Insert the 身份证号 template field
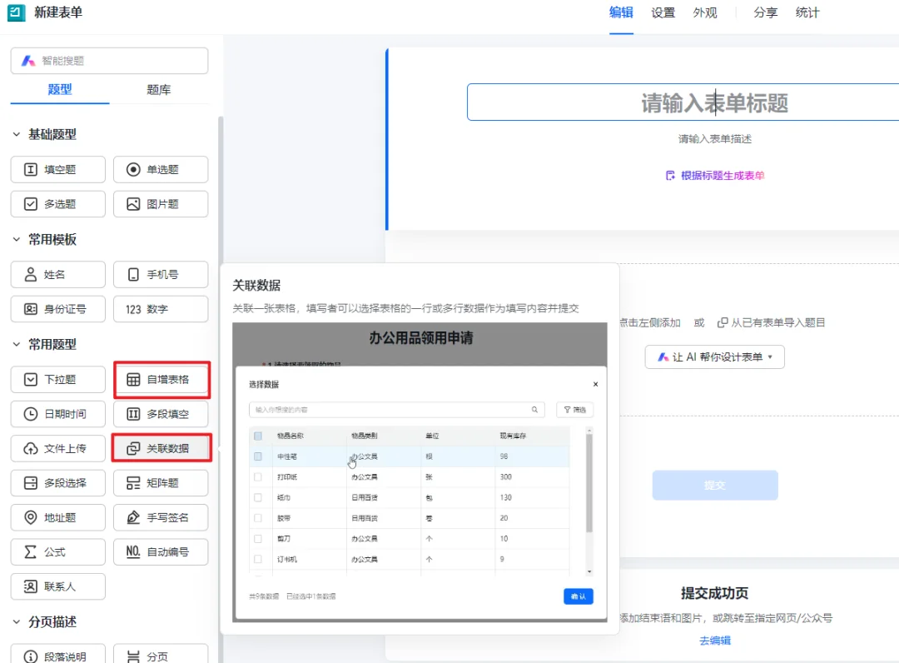This screenshot has height=663, width=899. click(58, 309)
